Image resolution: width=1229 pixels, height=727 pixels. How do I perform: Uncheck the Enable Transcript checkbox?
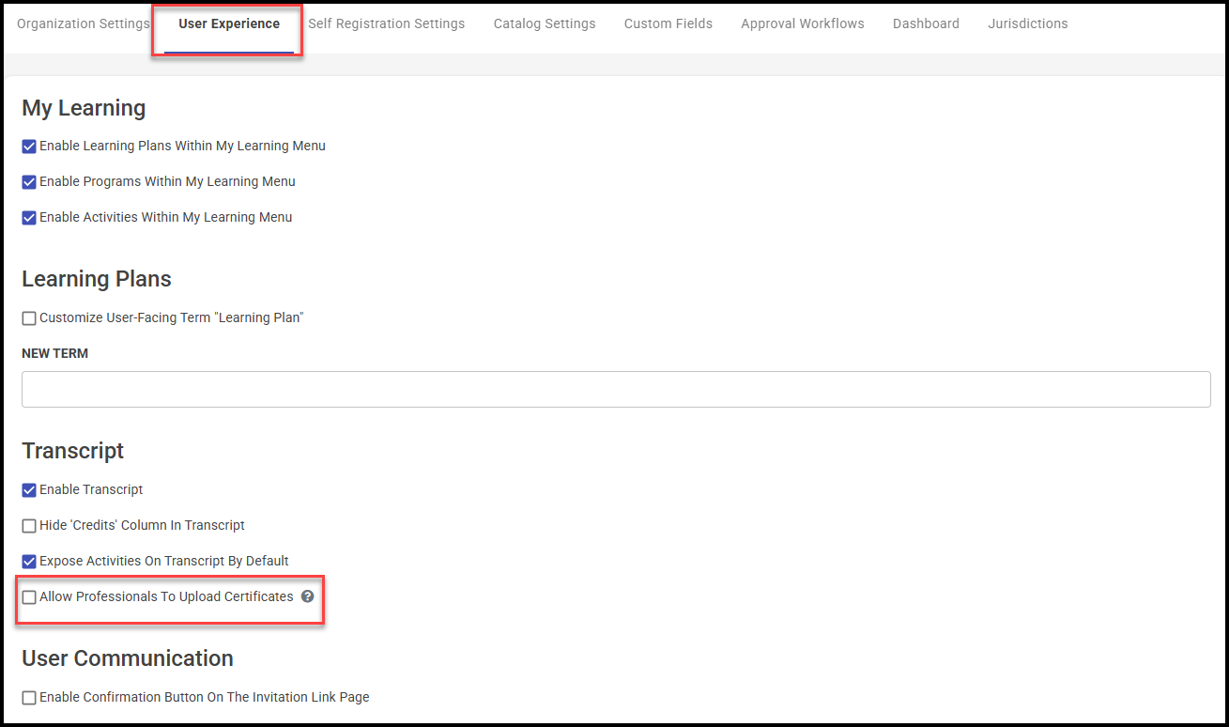point(29,490)
